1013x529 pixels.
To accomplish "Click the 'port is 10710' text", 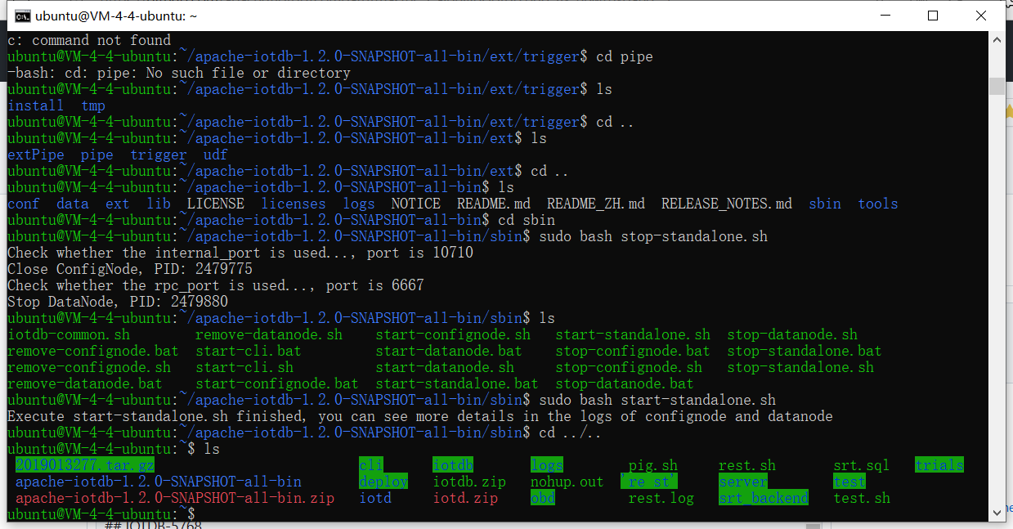I will tap(420, 253).
